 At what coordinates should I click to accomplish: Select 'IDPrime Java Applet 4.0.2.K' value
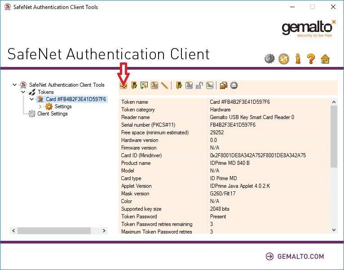pyautogui.click(x=240, y=186)
